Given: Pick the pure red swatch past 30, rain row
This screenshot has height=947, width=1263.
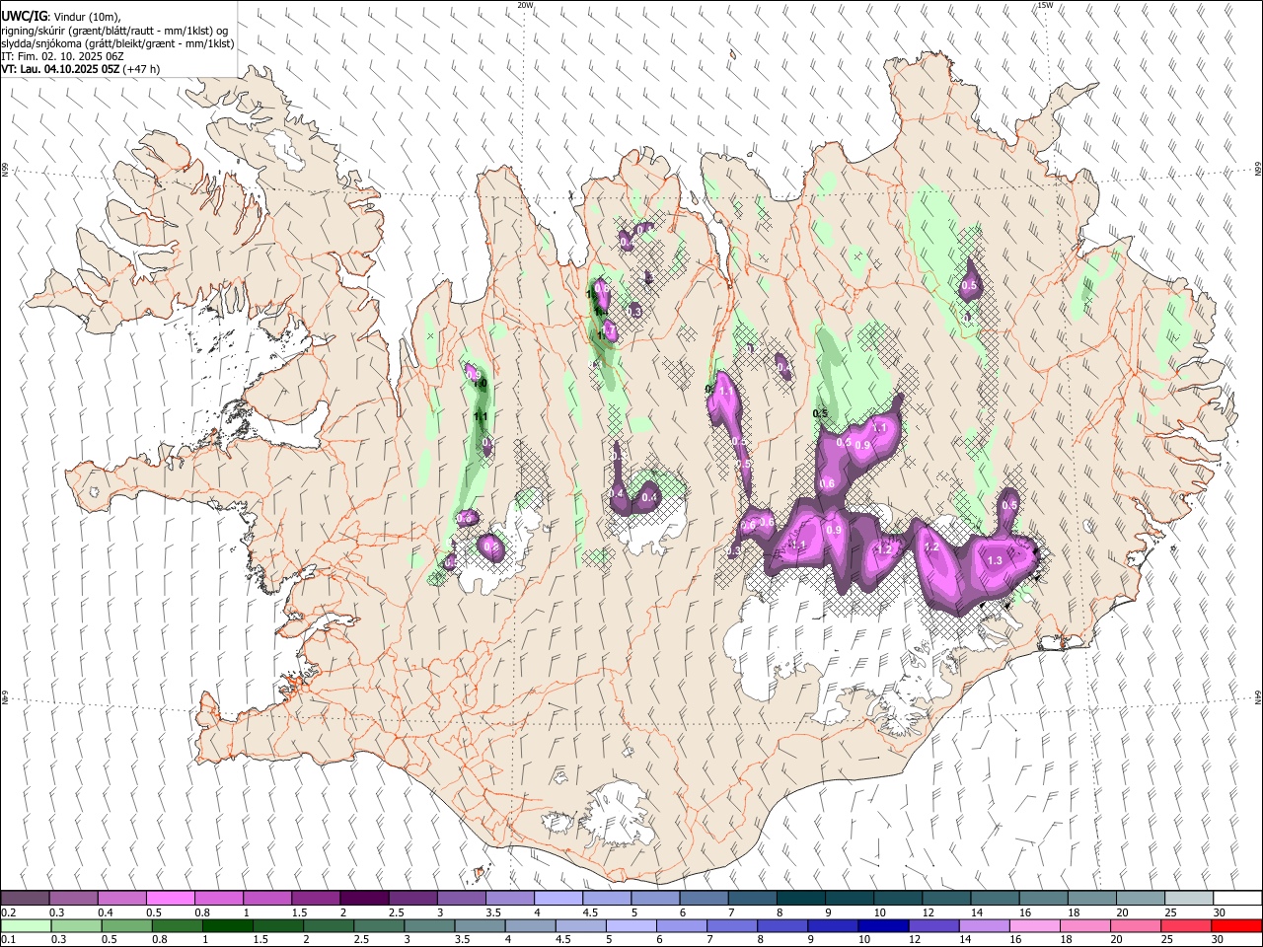Looking at the screenshot, I should [x=1236, y=925].
